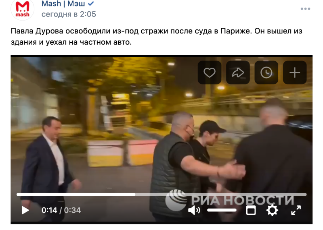Click the Mash avatar logo
The height and width of the screenshot is (230, 323).
[23, 9]
